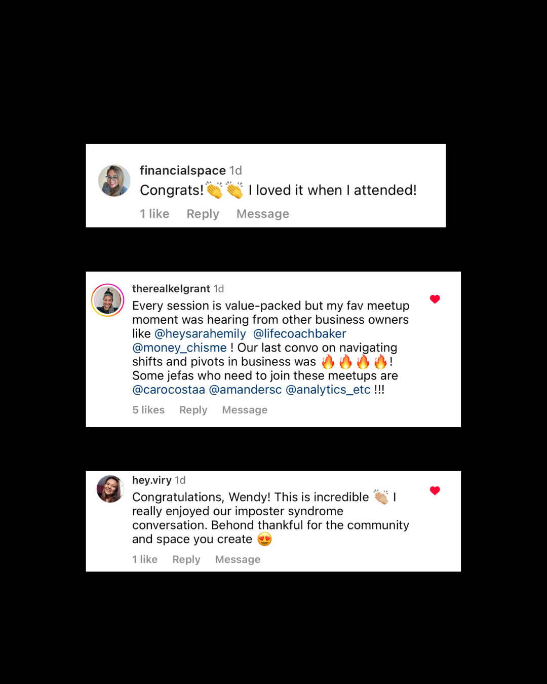Viewport: 547px width, 684px height.
Task: Unlike therealkelgrant's comment via red heart
Action: click(x=435, y=299)
